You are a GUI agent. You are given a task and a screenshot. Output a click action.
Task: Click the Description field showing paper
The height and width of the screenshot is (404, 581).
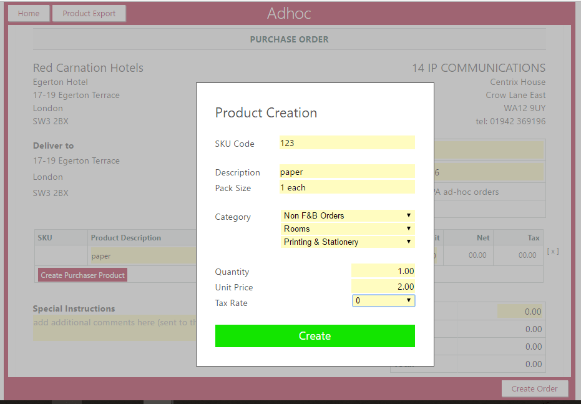point(347,172)
